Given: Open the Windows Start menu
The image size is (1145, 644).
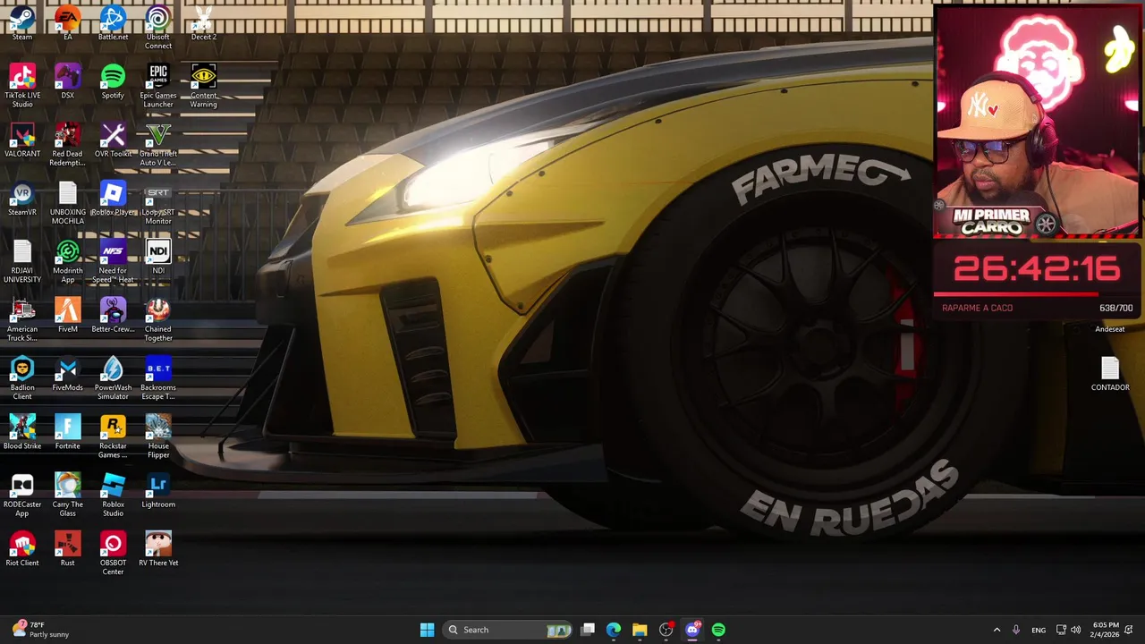Looking at the screenshot, I should point(427,630).
